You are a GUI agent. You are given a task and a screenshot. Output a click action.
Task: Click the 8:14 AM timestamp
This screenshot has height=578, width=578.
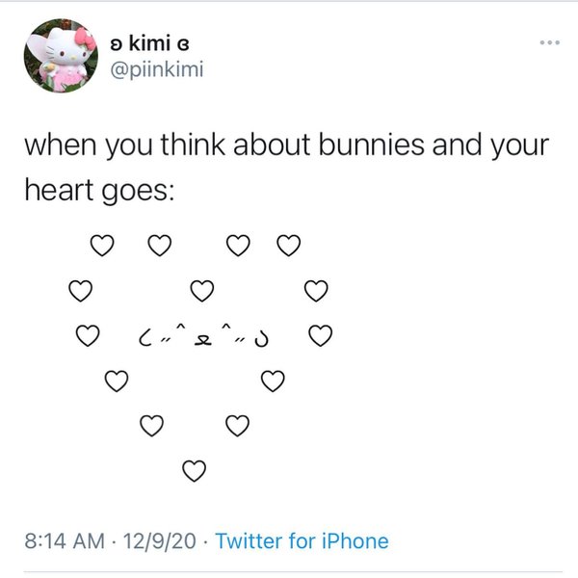68,540
